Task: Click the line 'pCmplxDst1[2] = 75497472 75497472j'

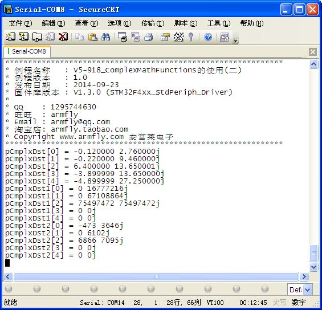Action: [x=82, y=203]
